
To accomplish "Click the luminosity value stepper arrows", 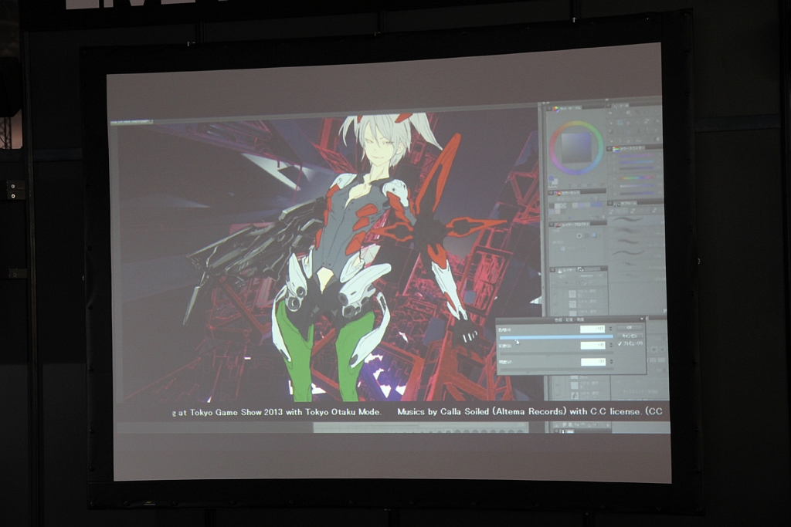I will point(612,361).
